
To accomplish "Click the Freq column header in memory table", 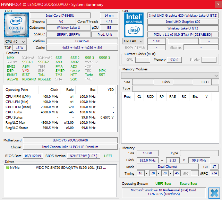I will pos(127,97).
